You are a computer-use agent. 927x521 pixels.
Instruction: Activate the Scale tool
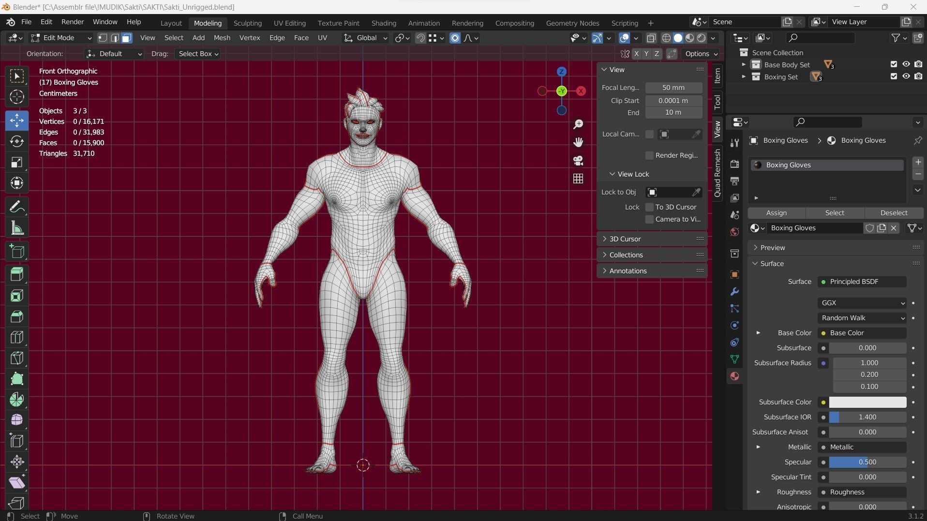click(x=17, y=162)
